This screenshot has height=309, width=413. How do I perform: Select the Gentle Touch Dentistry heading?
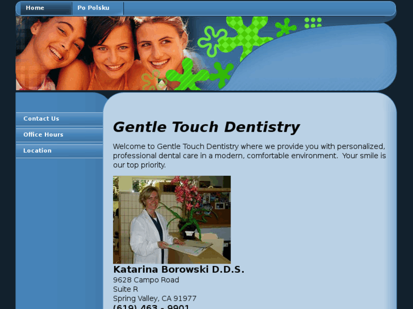[206, 127]
